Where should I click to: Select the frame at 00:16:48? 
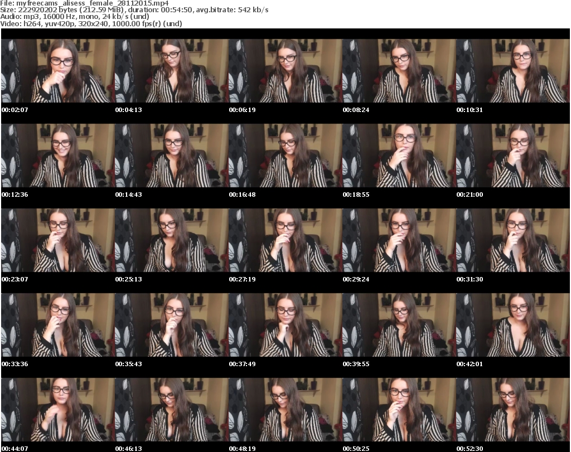(285, 155)
